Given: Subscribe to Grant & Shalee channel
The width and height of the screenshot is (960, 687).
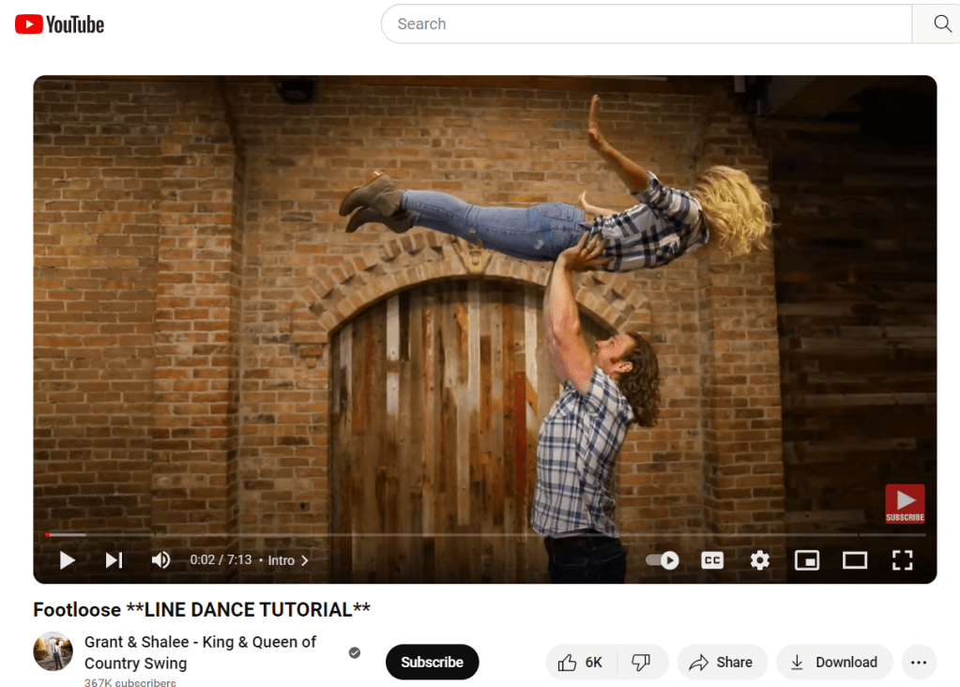Looking at the screenshot, I should [432, 663].
